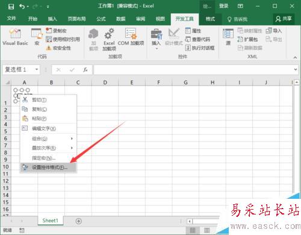The width and height of the screenshot is (301, 235).
Task: Click the greyed-out Add-ins store button
Action: pos(93,39)
